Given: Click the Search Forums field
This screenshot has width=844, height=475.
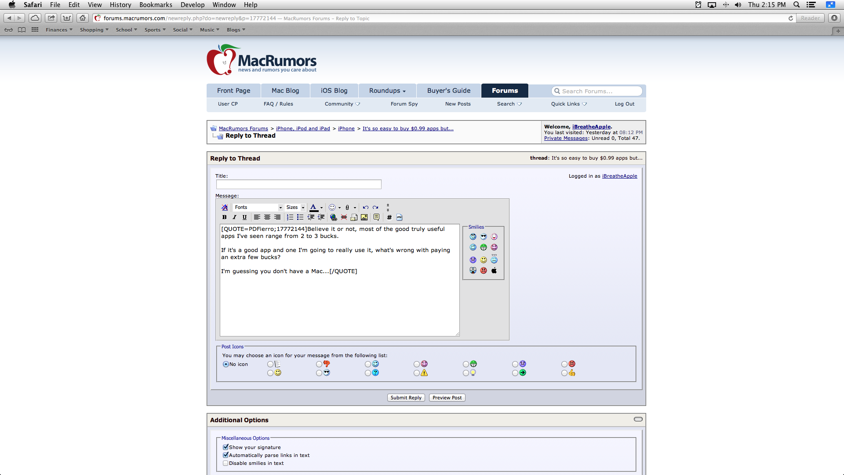Looking at the screenshot, I should pos(597,91).
